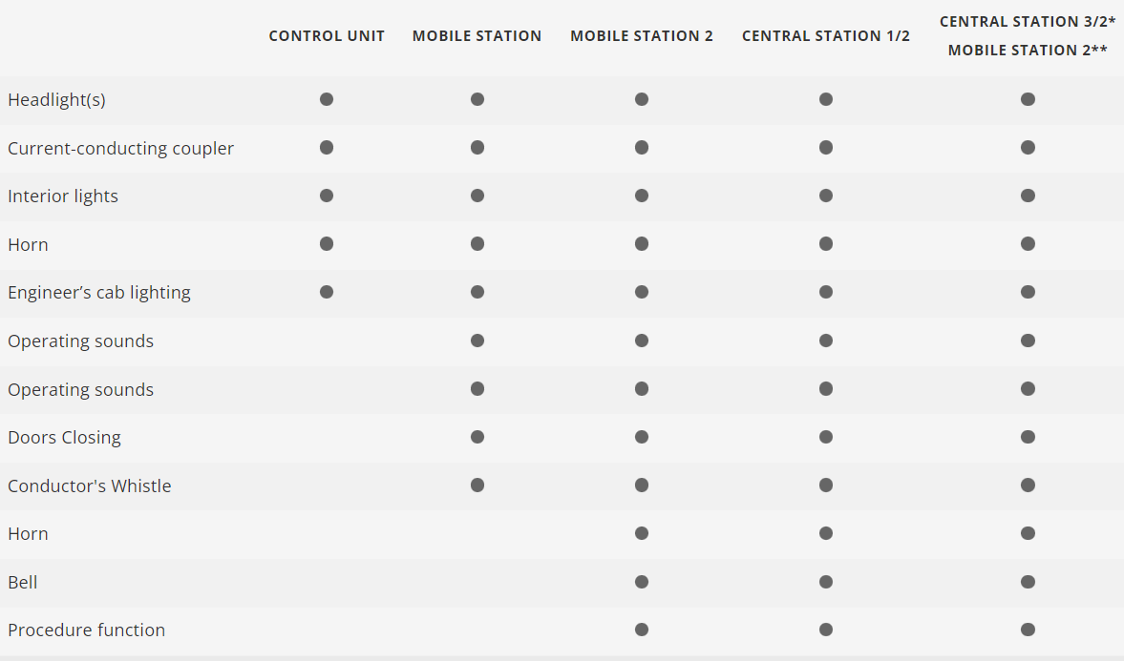Screen dimensions: 1124x661
Task: Click the Central Station 3/2* header text
Action: [1028, 22]
